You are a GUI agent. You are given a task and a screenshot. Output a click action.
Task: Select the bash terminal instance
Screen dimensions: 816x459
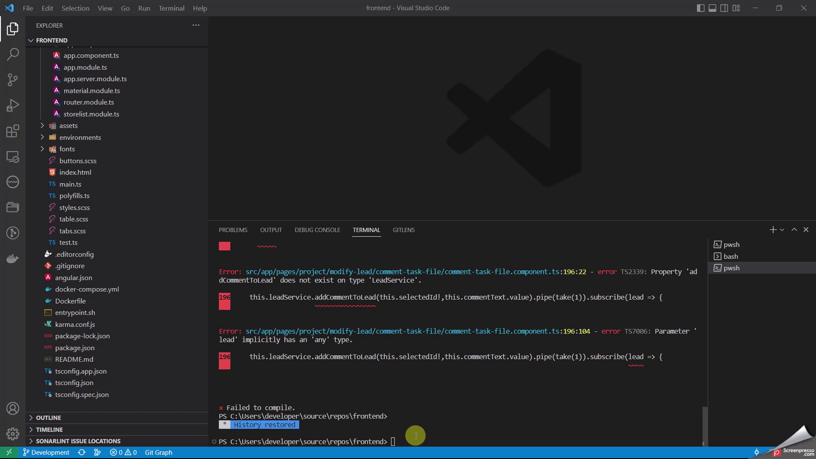pos(731,256)
